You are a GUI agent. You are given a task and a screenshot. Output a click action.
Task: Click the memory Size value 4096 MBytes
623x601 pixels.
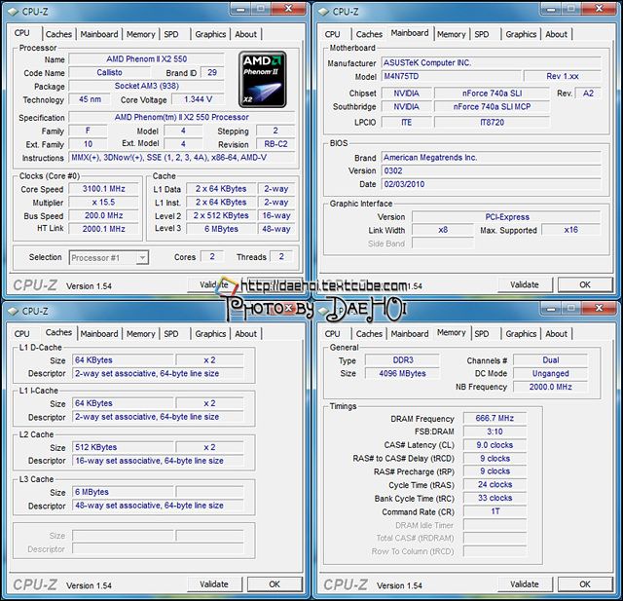point(402,374)
